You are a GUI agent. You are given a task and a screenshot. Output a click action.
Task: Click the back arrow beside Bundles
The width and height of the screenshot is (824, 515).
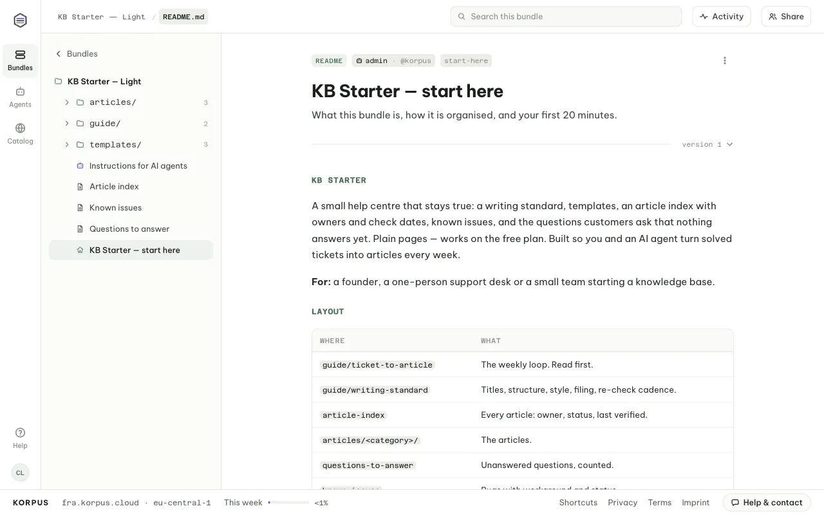[x=59, y=54]
